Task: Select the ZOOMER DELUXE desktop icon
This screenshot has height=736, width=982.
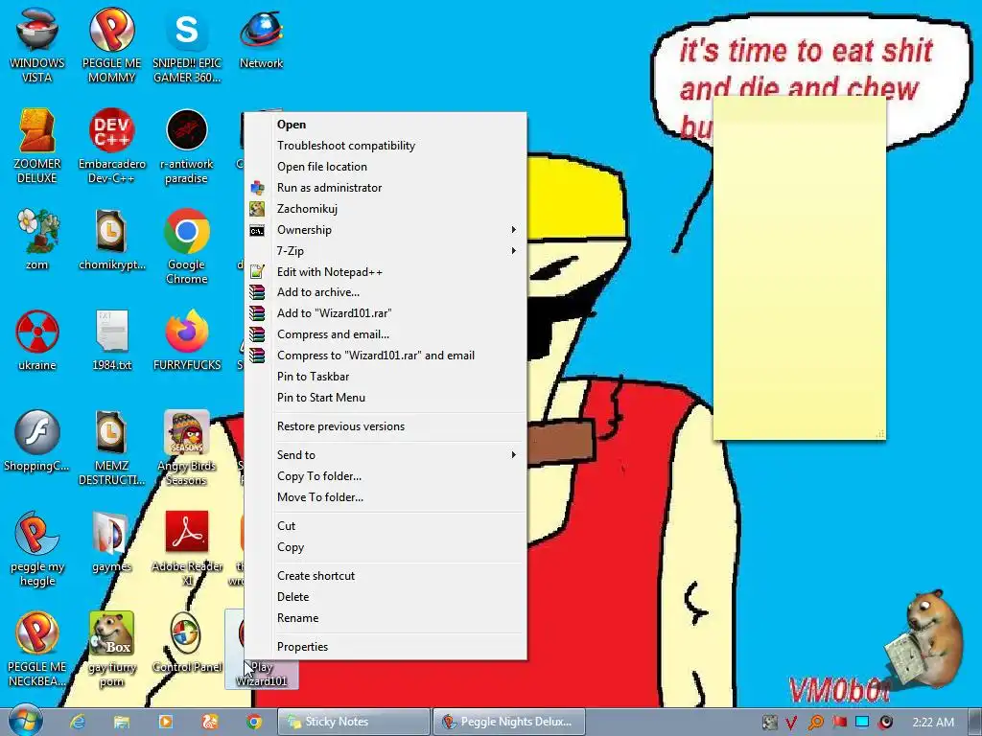Action: coord(37,146)
